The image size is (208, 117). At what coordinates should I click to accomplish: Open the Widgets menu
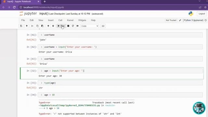coord(82,20)
